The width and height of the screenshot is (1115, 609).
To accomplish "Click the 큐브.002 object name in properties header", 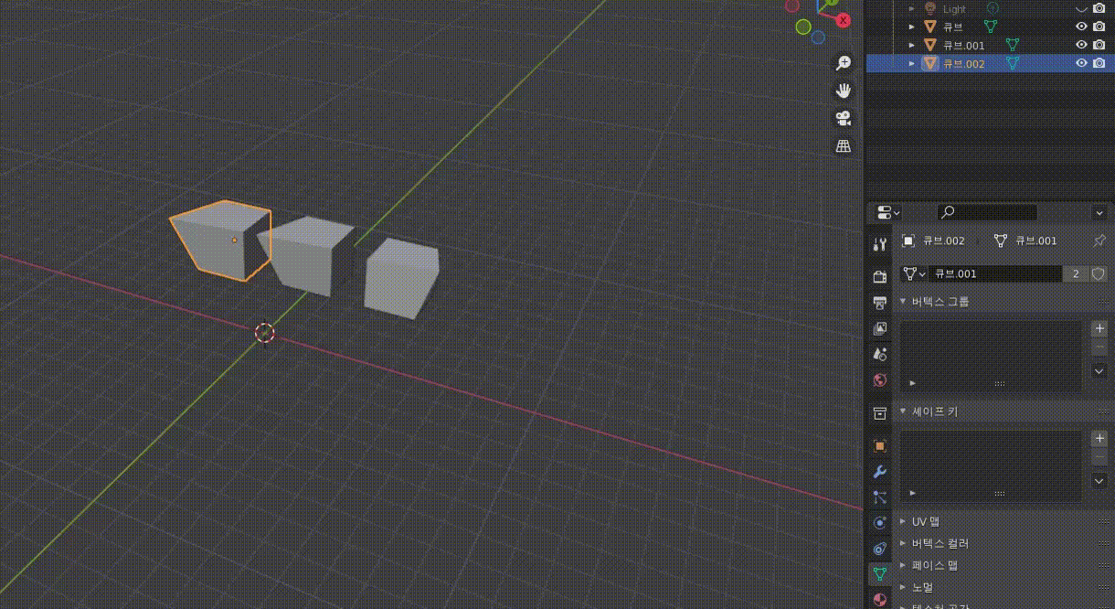I will coord(943,240).
